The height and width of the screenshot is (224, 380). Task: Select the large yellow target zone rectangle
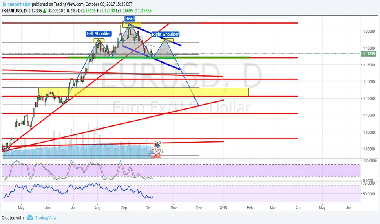click(144, 92)
